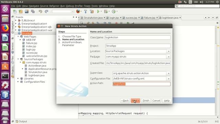This screenshot has height=124, width=220.
Task: Open the Package dropdown arrow
Action: 168,57
